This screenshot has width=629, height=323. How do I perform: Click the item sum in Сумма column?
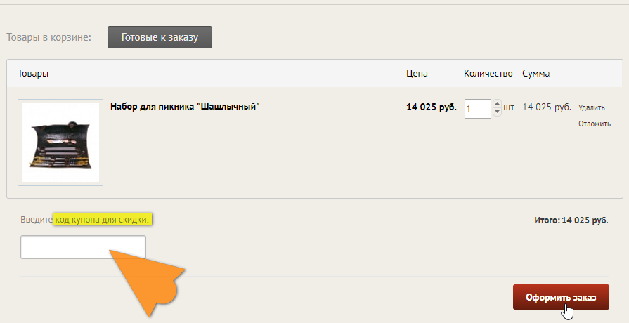[x=547, y=107]
